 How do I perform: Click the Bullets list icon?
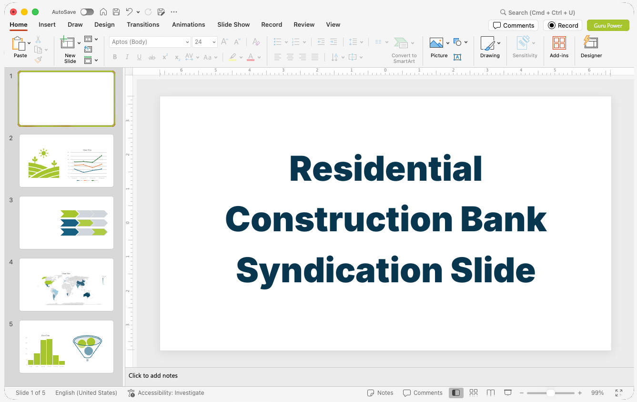tap(278, 42)
